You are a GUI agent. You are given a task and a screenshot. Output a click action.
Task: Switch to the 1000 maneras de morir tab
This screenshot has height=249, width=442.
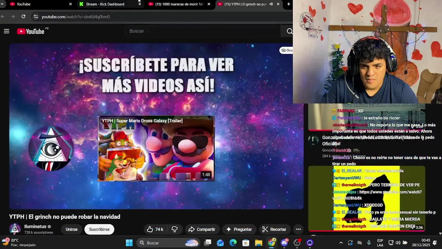tap(179, 4)
